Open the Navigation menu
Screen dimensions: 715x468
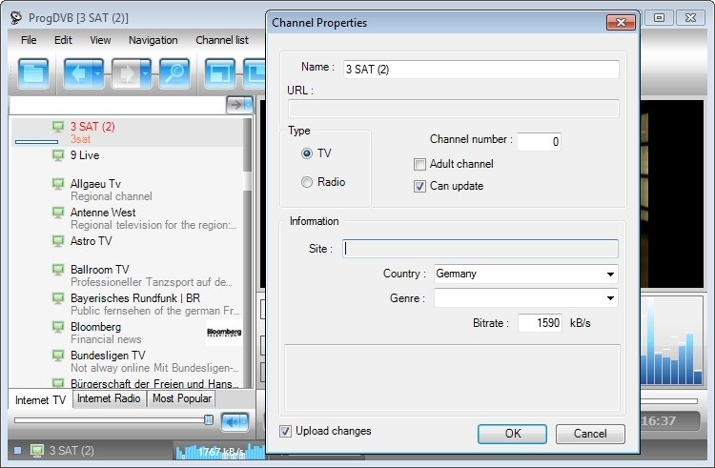click(x=153, y=40)
